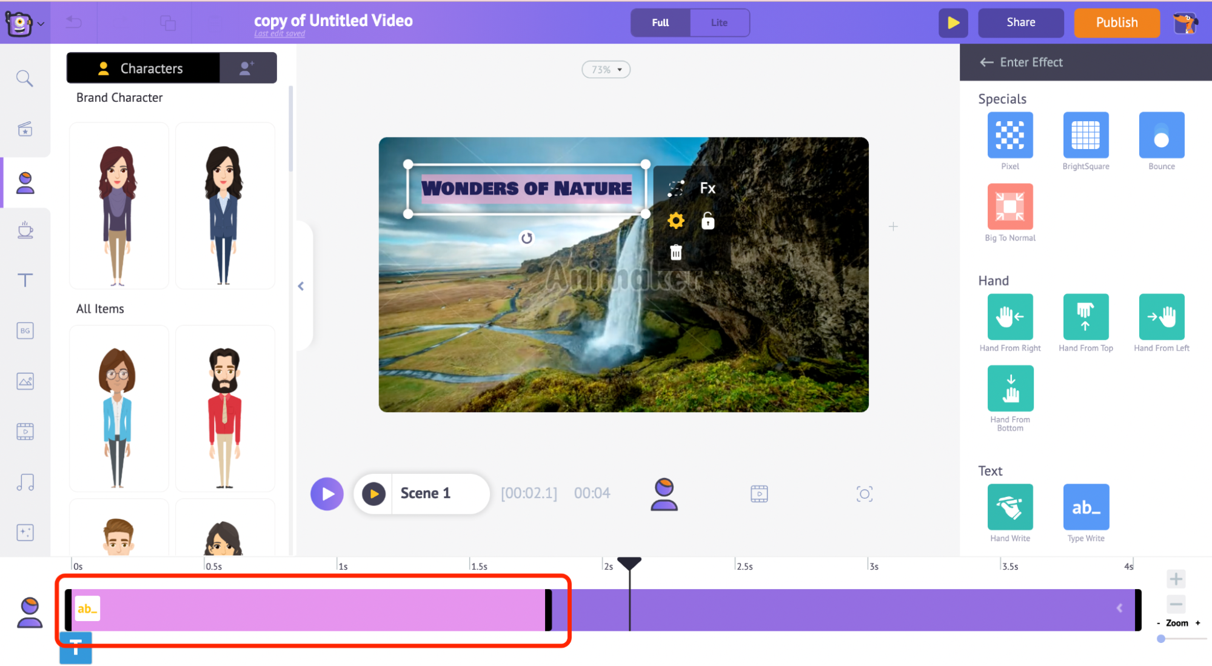Toggle Lite view mode
The image size is (1212, 666).
coord(717,23)
